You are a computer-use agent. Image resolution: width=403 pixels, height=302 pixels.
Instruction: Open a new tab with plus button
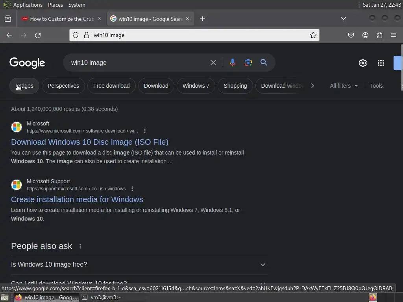click(203, 19)
